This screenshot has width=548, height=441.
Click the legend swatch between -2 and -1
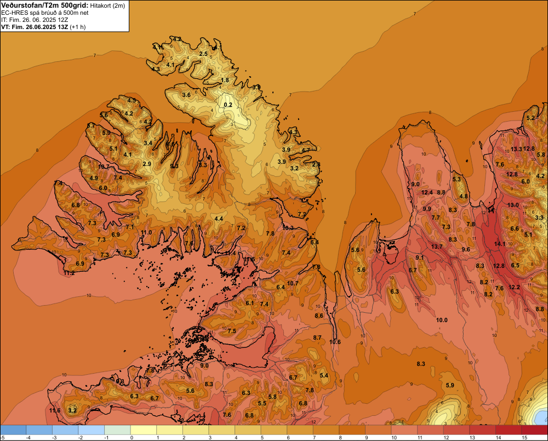(91, 430)
